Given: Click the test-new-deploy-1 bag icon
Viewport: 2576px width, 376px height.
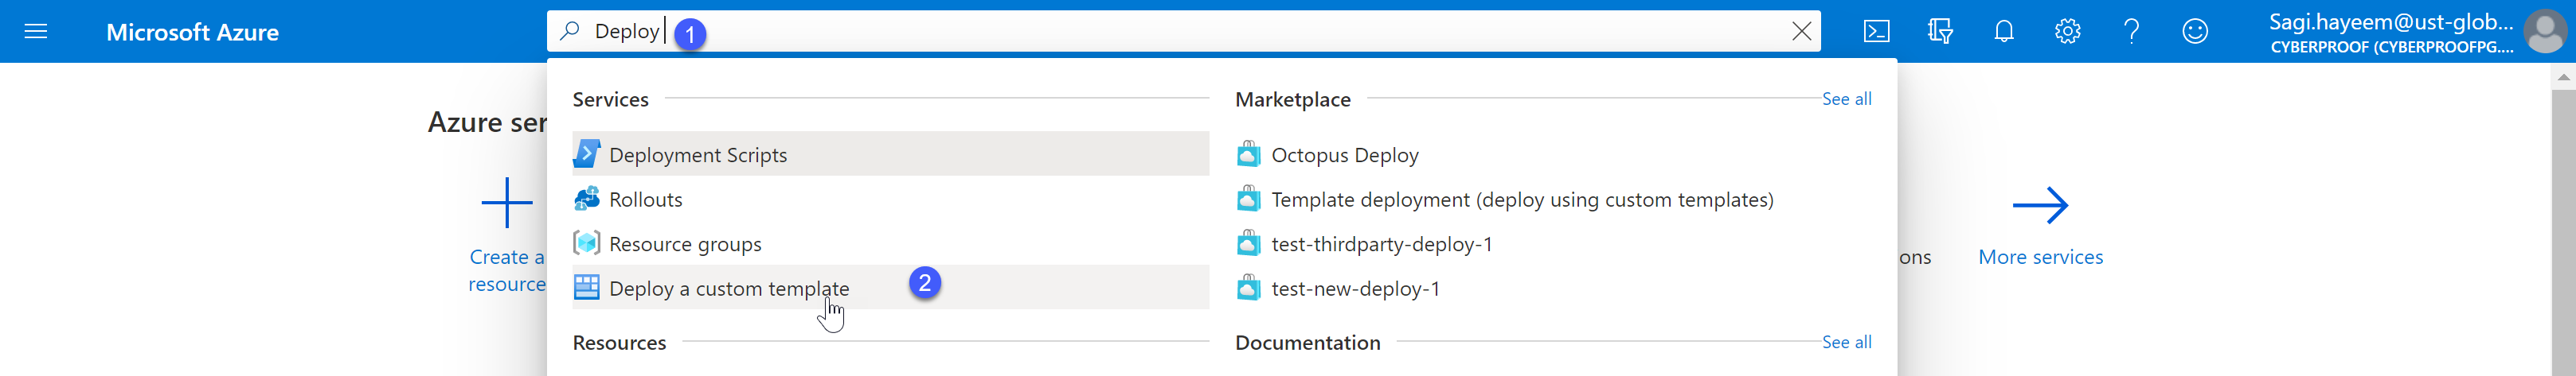Looking at the screenshot, I should click(1248, 287).
